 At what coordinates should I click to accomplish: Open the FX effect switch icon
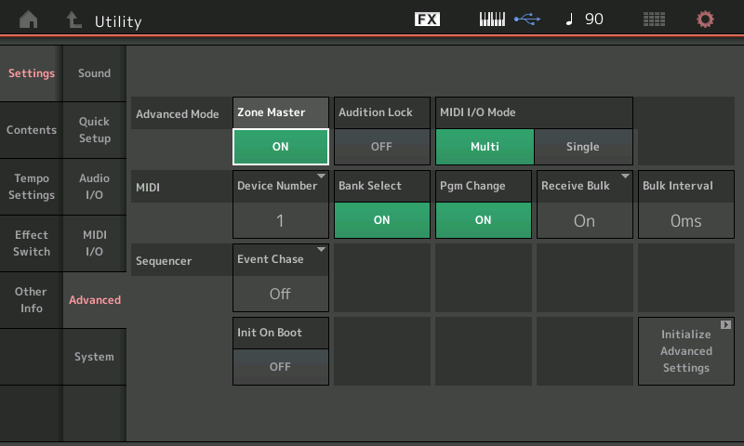[x=427, y=20]
